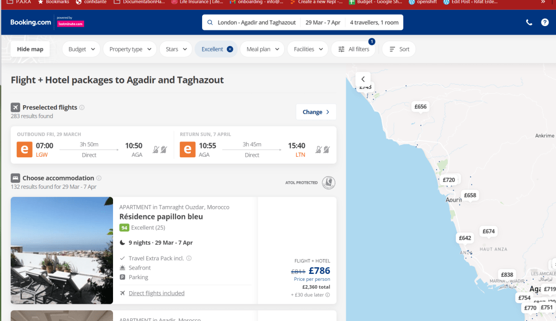Viewport: 556px width, 321px height.
Task: Click the lastminute.com powered-by badge
Action: coord(71,24)
